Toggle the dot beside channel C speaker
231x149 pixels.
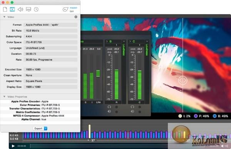pos(140,112)
